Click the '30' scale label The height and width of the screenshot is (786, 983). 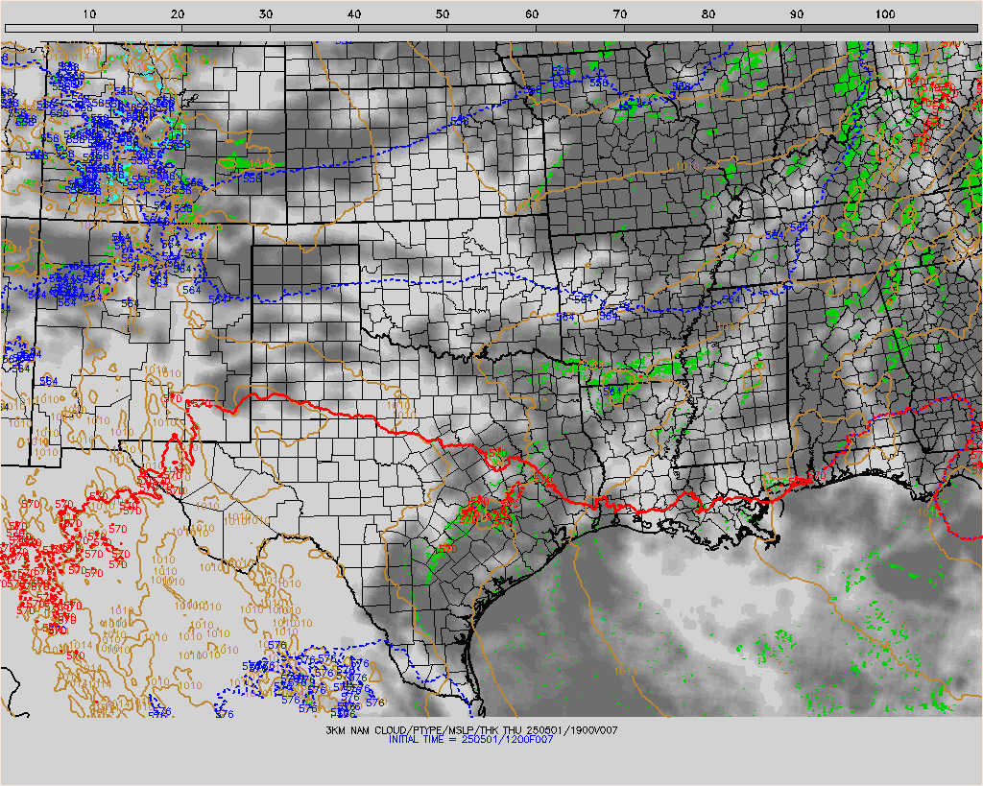(x=266, y=13)
